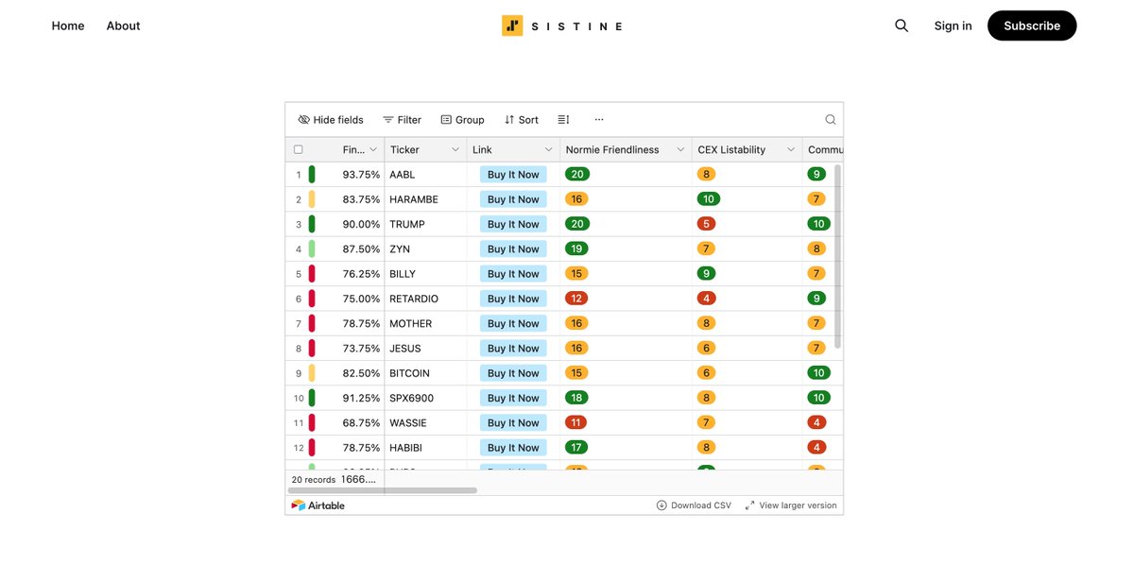
Task: Click the Ticker column header
Action: click(425, 149)
